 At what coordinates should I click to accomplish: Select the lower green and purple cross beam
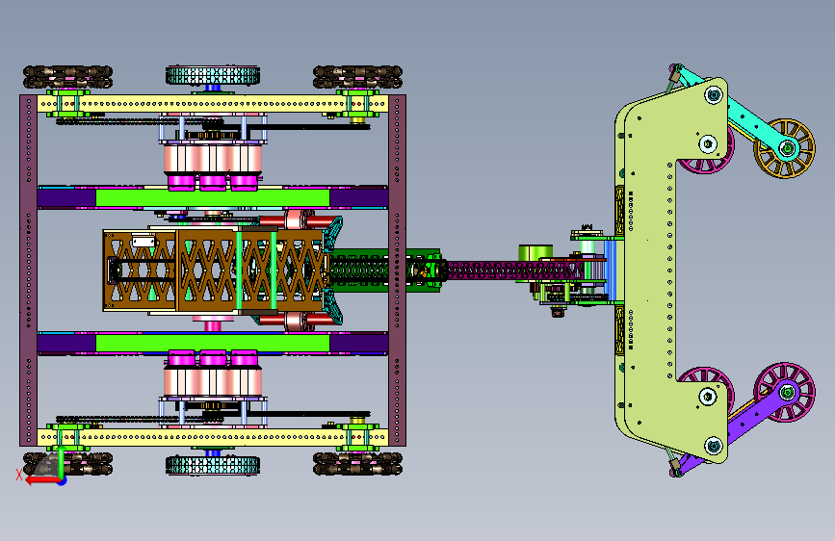click(x=213, y=344)
